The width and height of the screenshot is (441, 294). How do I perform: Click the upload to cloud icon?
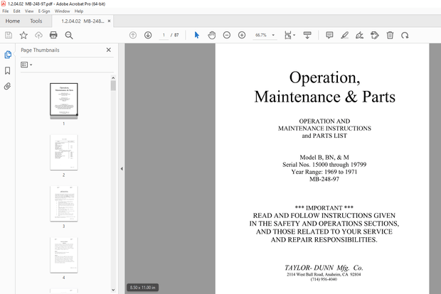click(38, 35)
